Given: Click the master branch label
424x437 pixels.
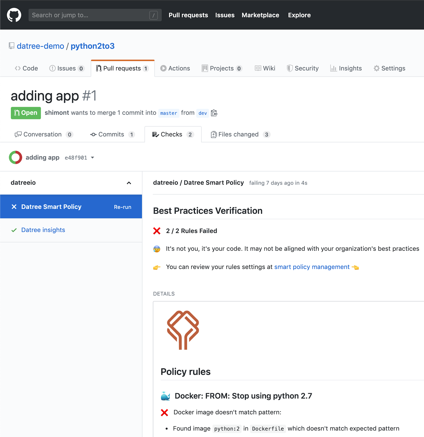Looking at the screenshot, I should point(169,113).
